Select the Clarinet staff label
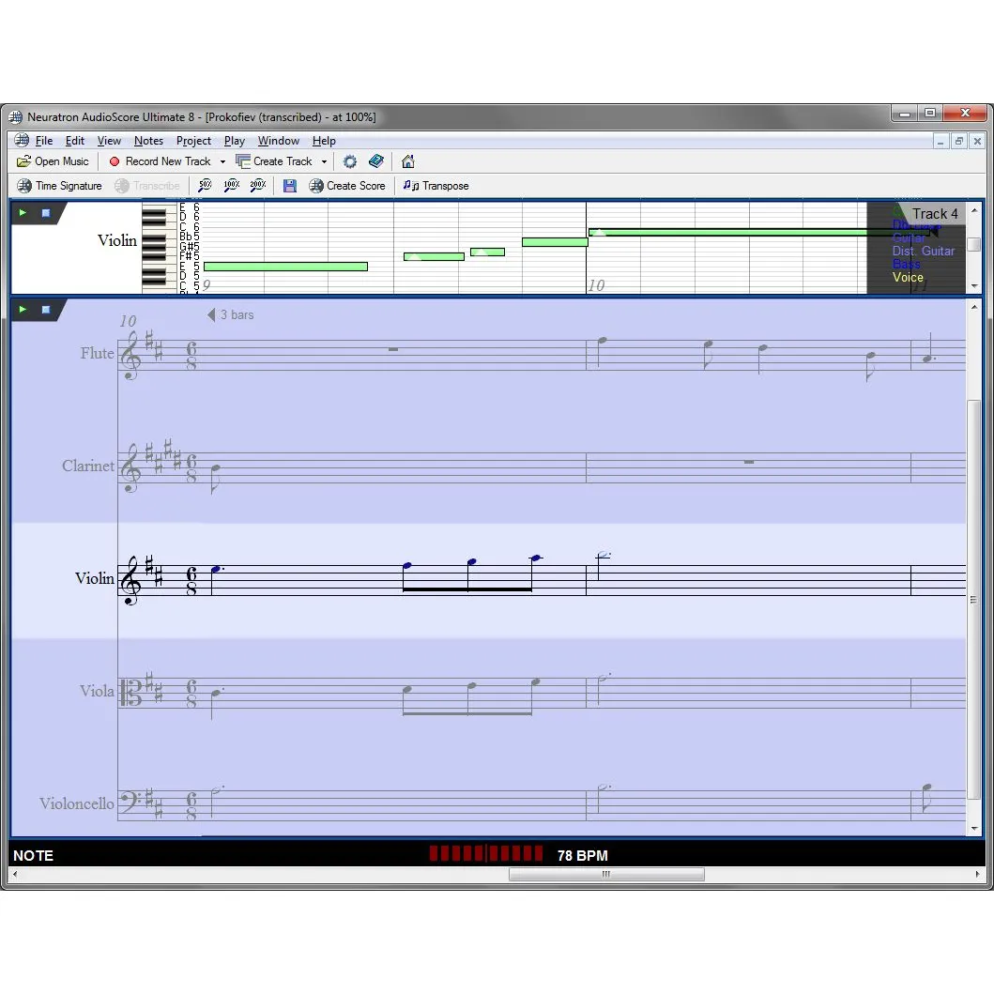This screenshot has height=994, width=994. tap(88, 466)
